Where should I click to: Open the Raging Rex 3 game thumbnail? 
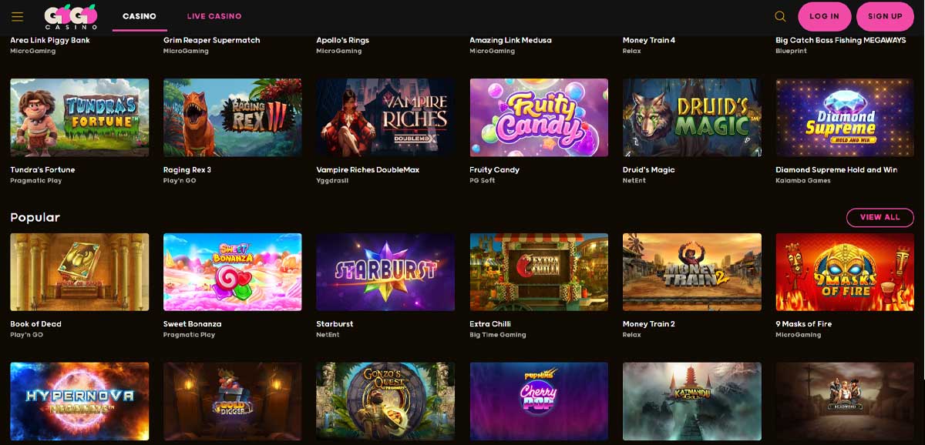click(x=232, y=118)
